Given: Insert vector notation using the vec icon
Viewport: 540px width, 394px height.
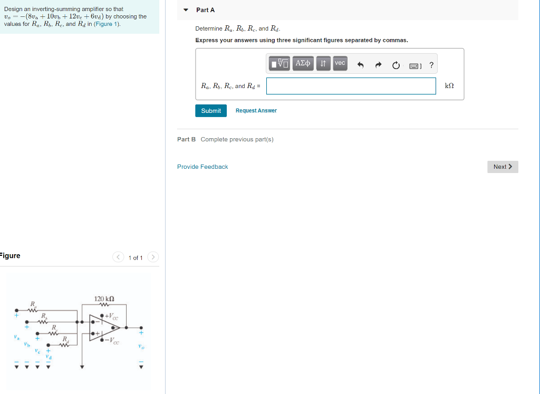Looking at the screenshot, I should 340,63.
